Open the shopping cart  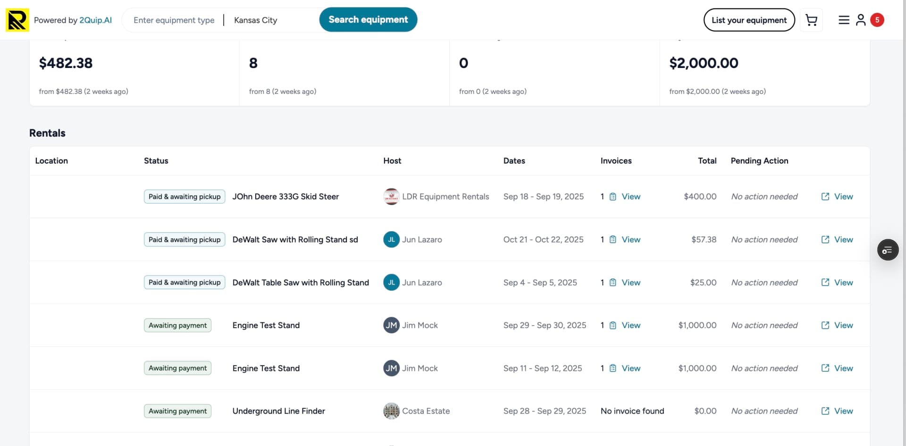(x=811, y=20)
